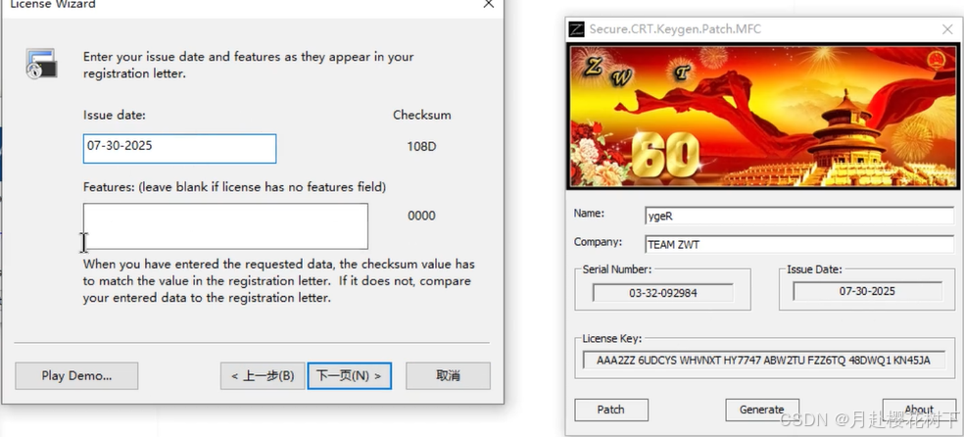Click the Checksum column label
964x437 pixels.
click(421, 115)
